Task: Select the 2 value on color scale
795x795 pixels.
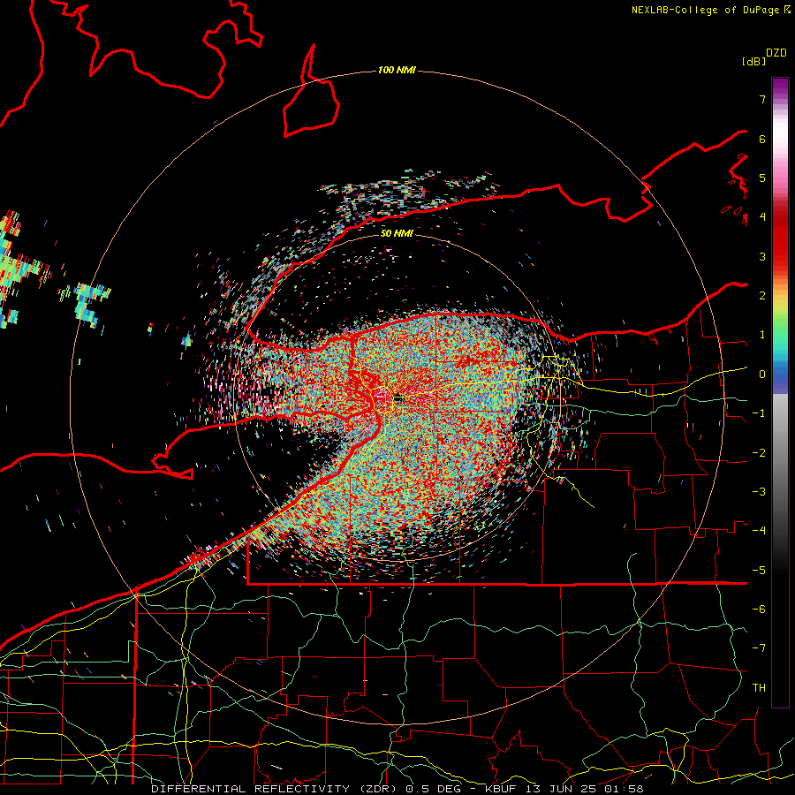Action: (x=762, y=296)
